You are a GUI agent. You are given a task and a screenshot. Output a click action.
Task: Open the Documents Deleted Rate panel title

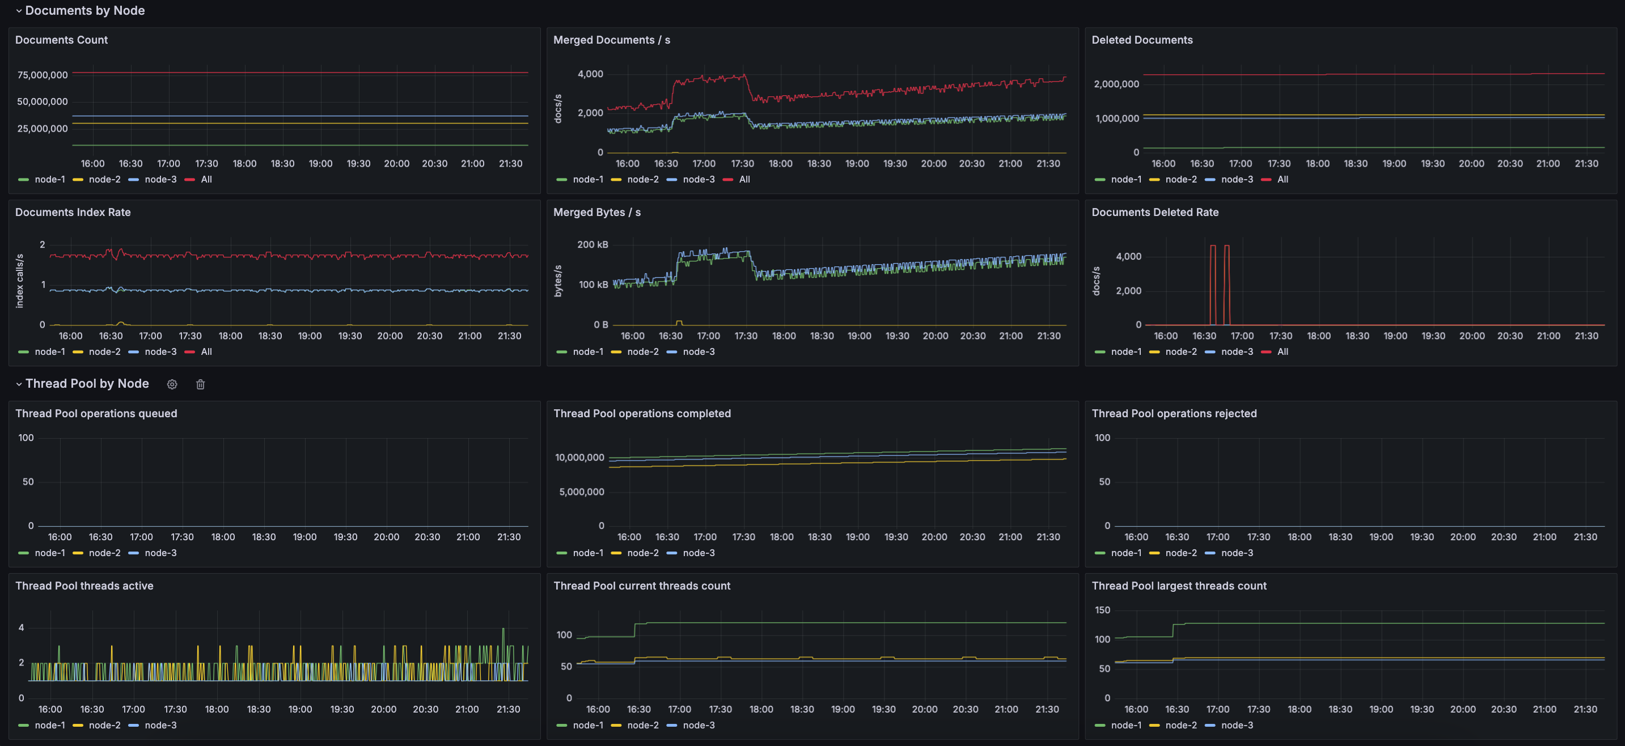click(1155, 213)
